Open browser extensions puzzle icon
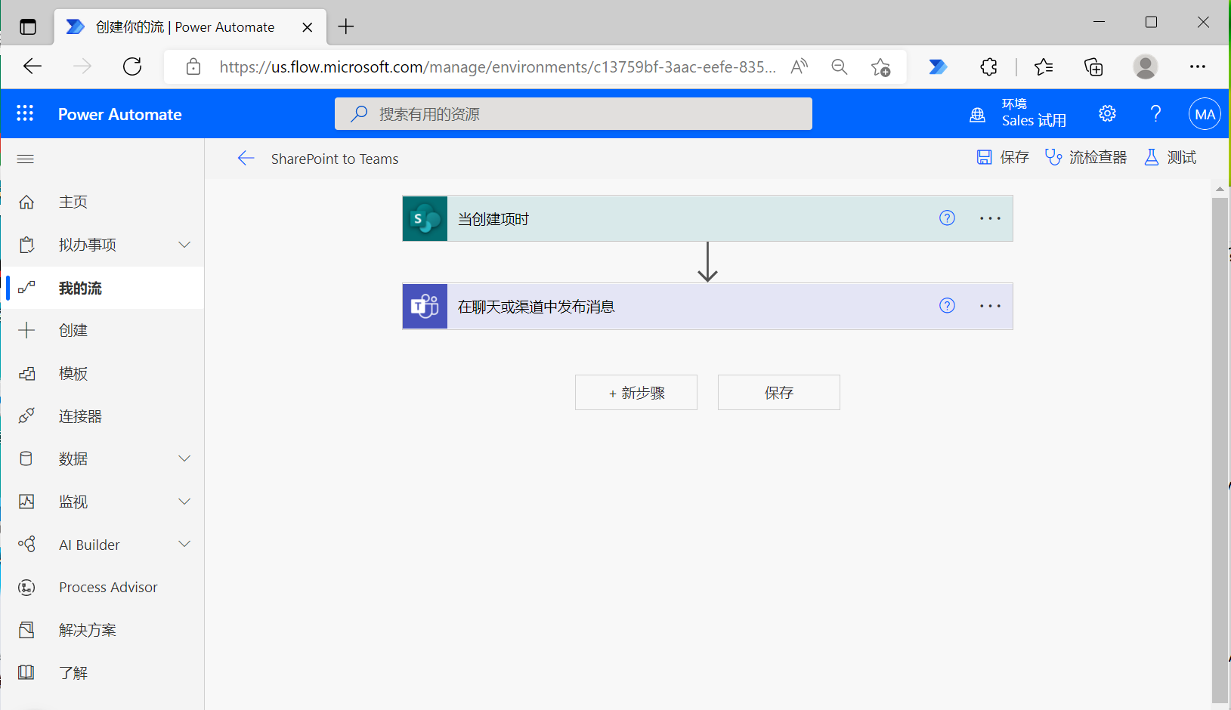 click(x=988, y=66)
